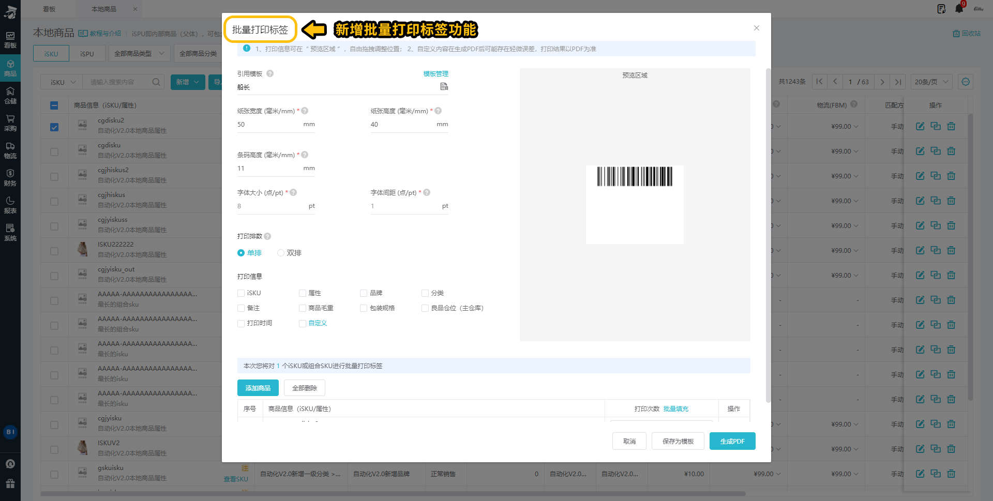
Task: Tick the 品牌 checkbox
Action: (x=364, y=293)
